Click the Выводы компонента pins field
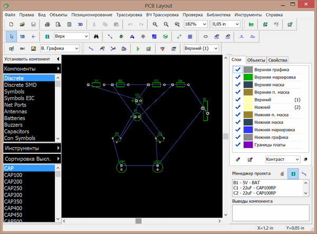This screenshot has height=234, width=317. [271, 213]
